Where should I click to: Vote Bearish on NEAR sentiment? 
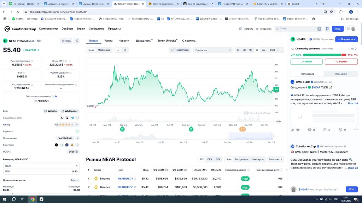[341, 62]
